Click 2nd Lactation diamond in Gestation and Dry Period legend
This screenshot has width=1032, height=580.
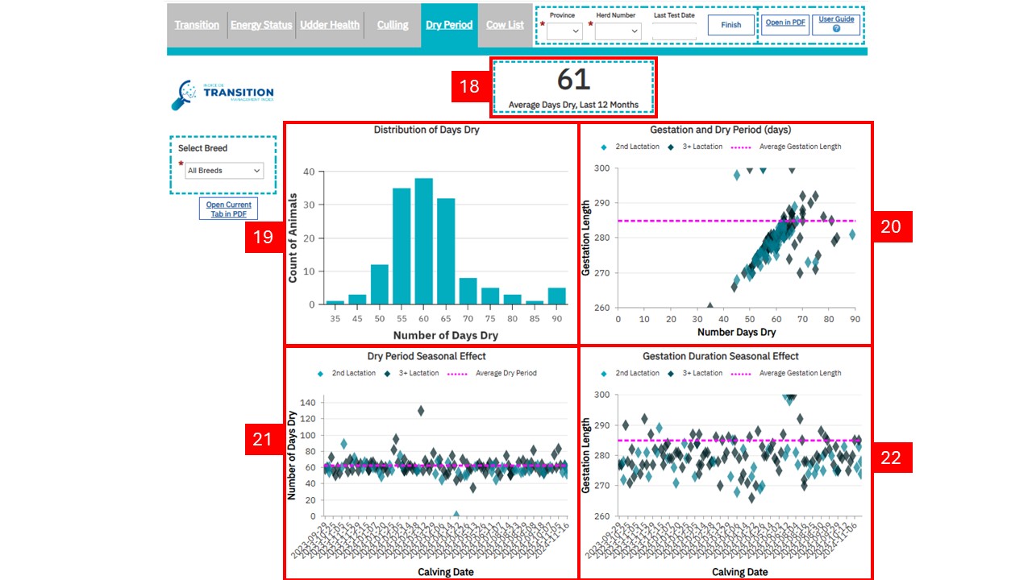tap(605, 147)
